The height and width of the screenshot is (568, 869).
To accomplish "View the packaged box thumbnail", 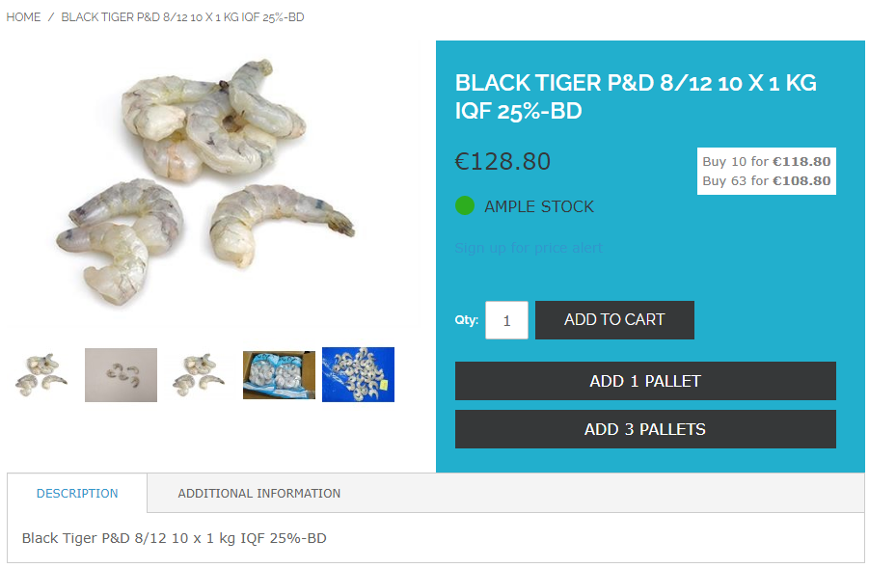I will (x=279, y=375).
